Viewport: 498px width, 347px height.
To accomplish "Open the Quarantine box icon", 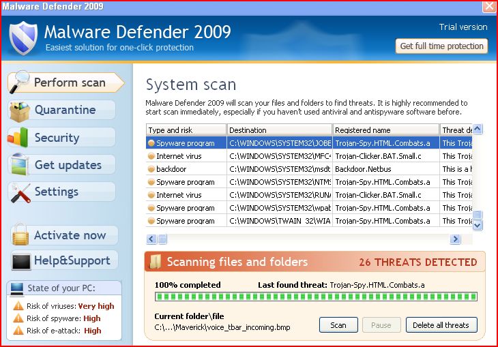I will (19, 110).
